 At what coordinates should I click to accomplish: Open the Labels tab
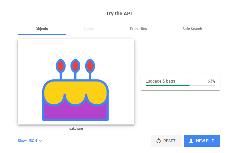pyautogui.click(x=89, y=29)
